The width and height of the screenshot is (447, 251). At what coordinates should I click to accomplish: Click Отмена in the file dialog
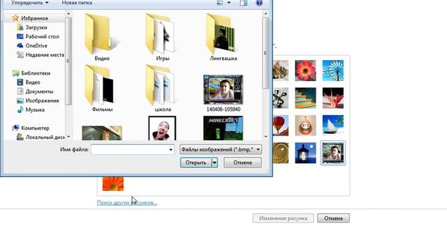[242, 162]
